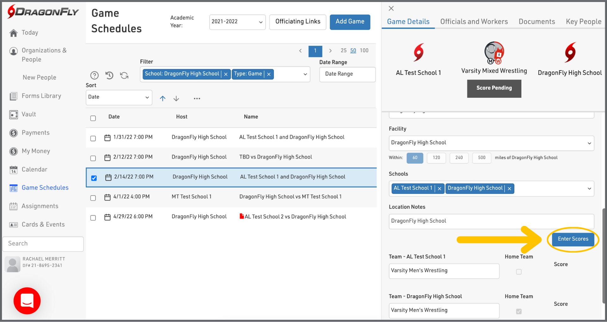Viewport: 607px width, 322px height.
Task: Click the Date Range input field
Action: [347, 74]
